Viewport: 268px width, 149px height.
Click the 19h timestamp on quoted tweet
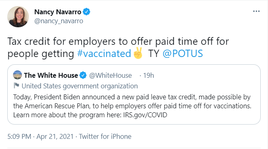coord(148,75)
